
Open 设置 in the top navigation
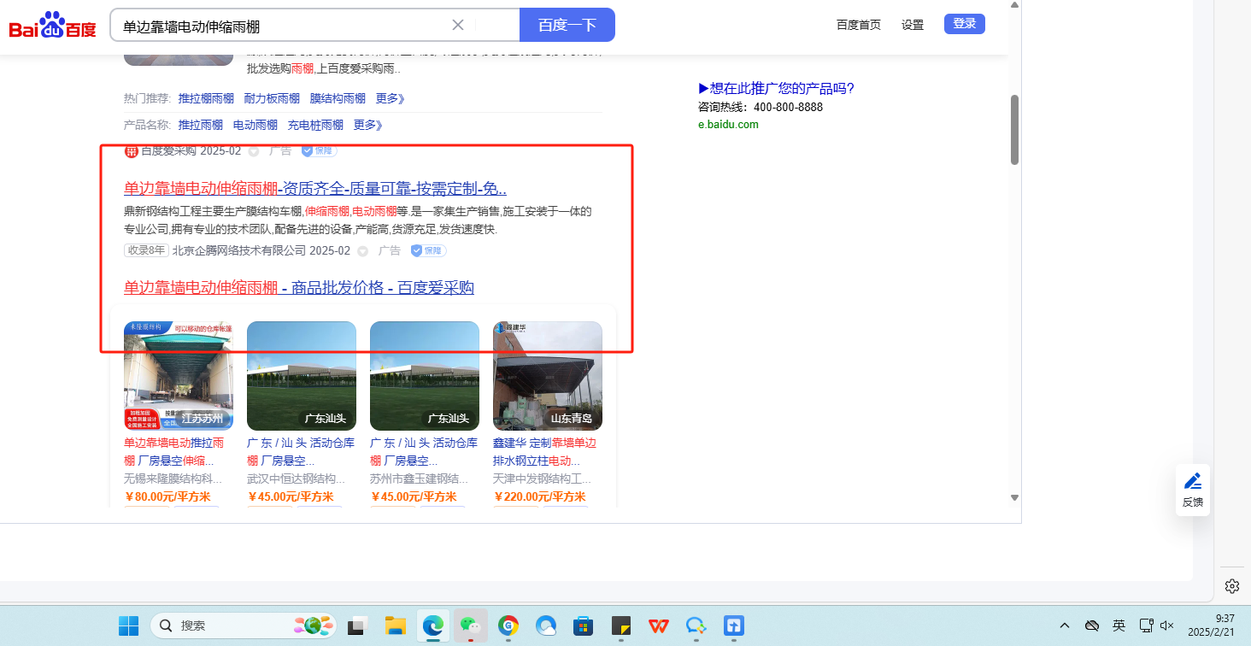[x=913, y=25]
